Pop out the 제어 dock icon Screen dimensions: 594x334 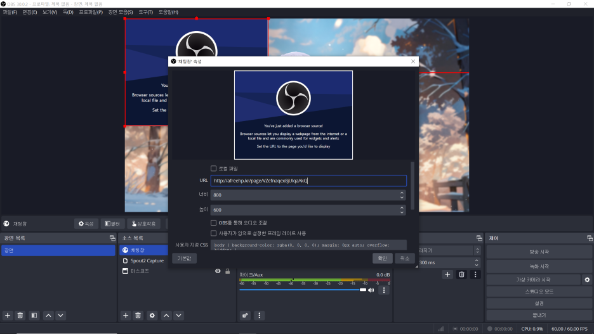(590, 238)
